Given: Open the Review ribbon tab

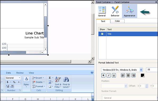Looking at the screenshot, I should point(20,73).
